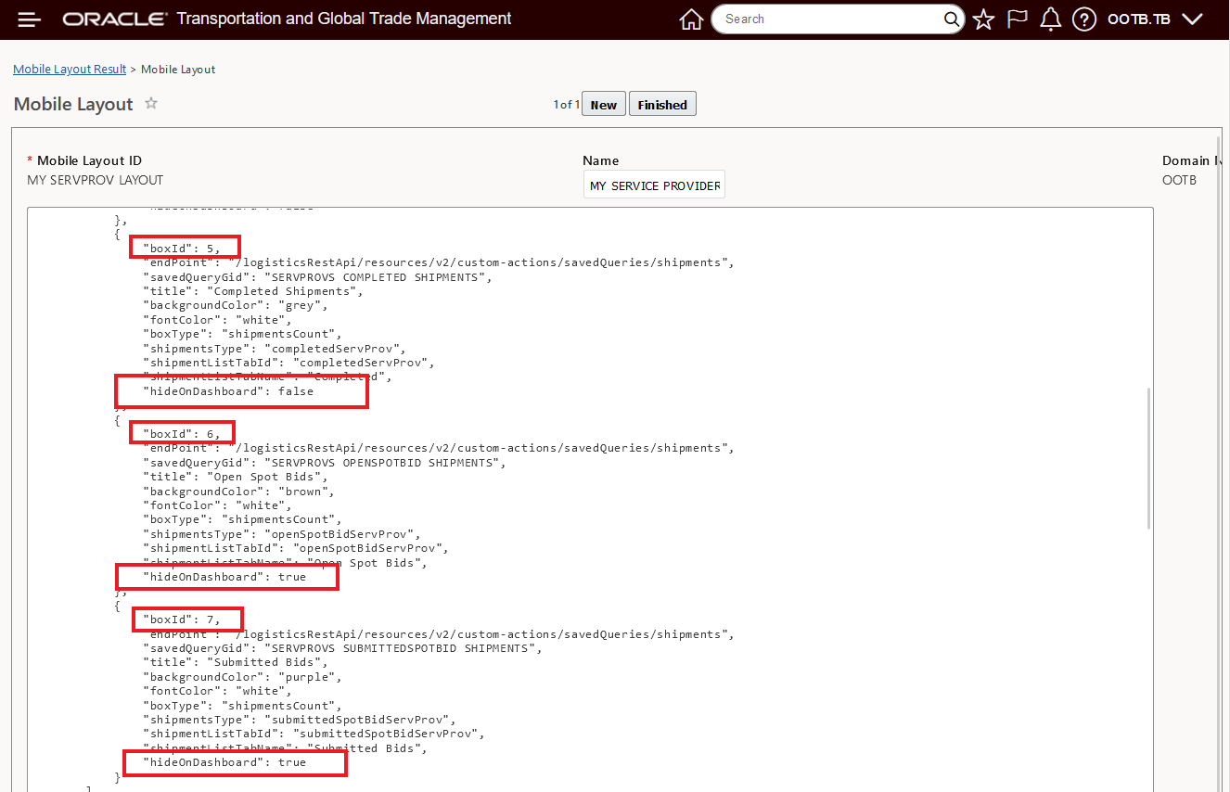Click the "shipmentListTabId": "completedServProv" line
The width and height of the screenshot is (1230, 792).
[x=288, y=363]
